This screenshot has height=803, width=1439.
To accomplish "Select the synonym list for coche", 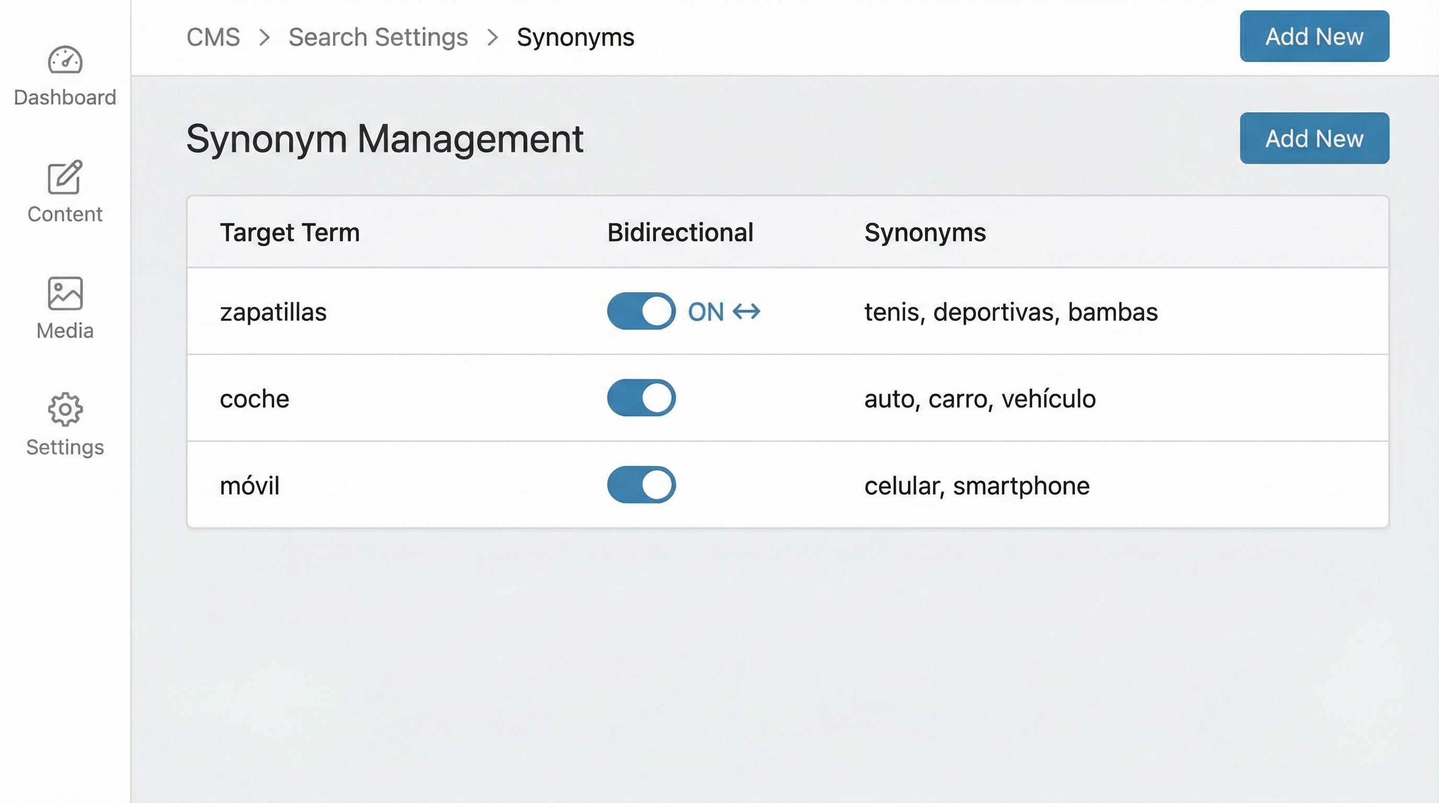I will pyautogui.click(x=980, y=399).
